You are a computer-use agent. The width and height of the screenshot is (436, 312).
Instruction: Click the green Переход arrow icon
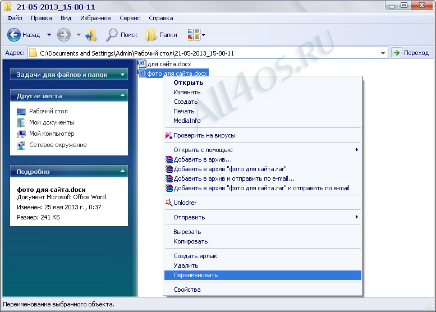click(x=397, y=53)
